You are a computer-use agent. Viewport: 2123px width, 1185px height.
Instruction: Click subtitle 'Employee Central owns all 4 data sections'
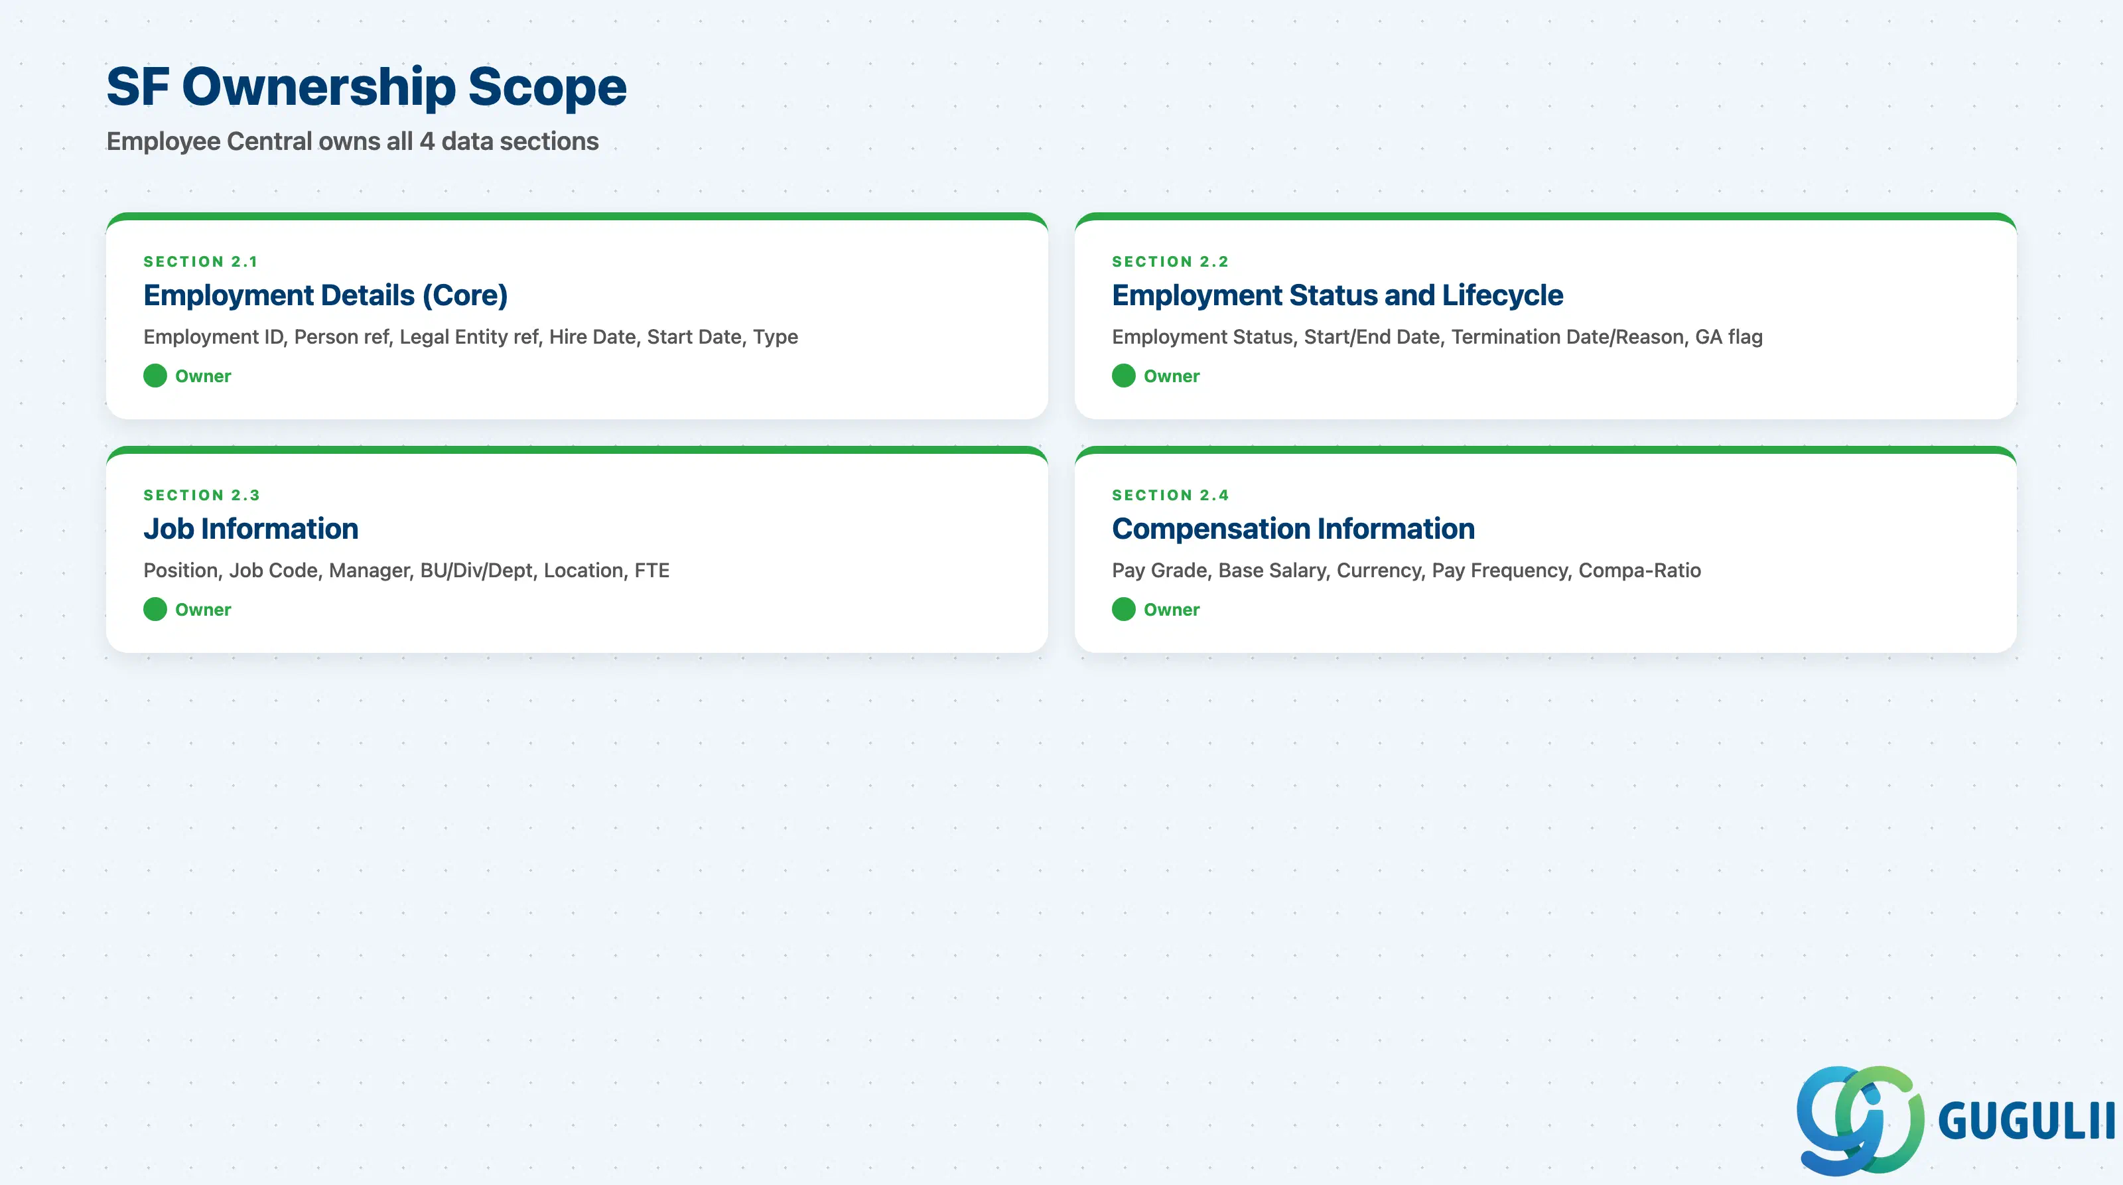[x=353, y=142]
